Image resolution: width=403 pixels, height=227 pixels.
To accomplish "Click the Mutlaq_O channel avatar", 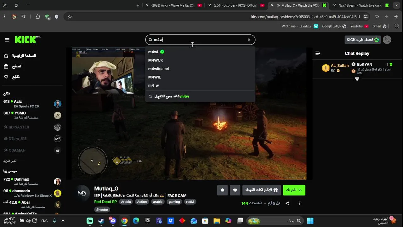I will [x=82, y=193].
